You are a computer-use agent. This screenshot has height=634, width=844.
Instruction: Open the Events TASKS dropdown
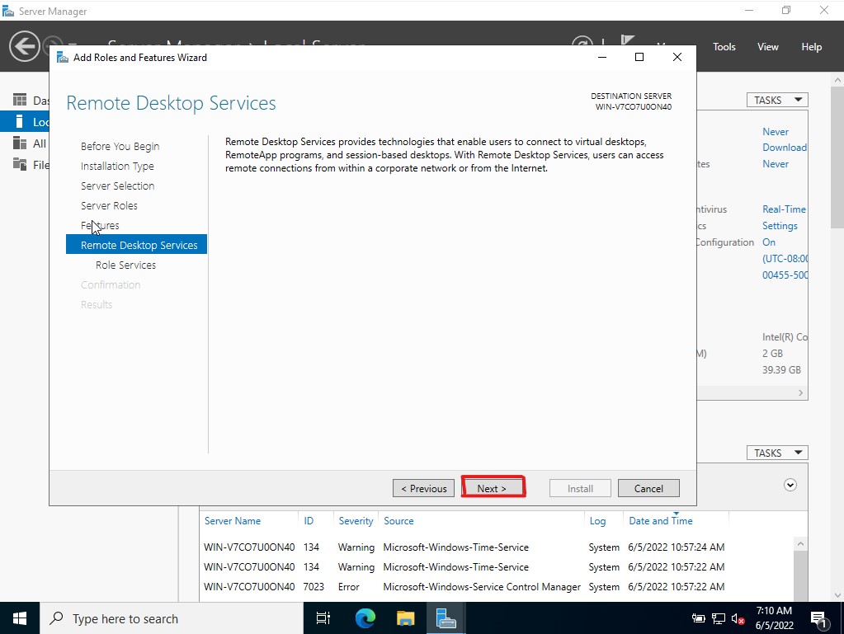pos(777,453)
